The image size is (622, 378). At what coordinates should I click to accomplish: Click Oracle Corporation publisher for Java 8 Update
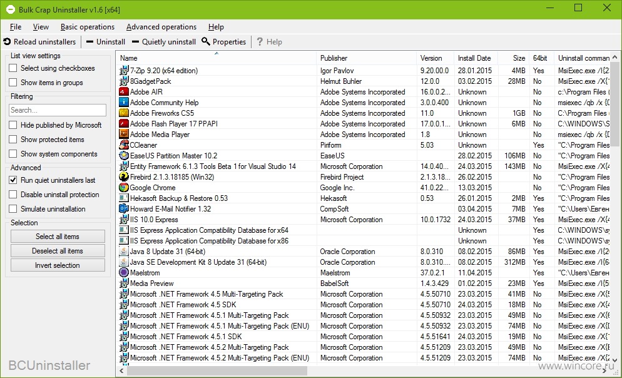point(347,252)
